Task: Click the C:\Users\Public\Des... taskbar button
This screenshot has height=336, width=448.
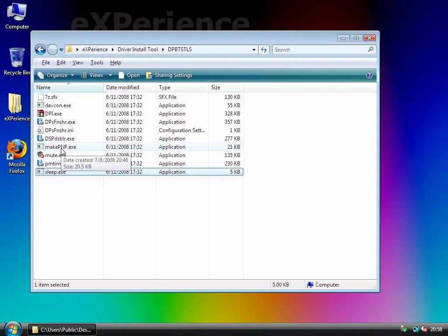Action: (62, 330)
